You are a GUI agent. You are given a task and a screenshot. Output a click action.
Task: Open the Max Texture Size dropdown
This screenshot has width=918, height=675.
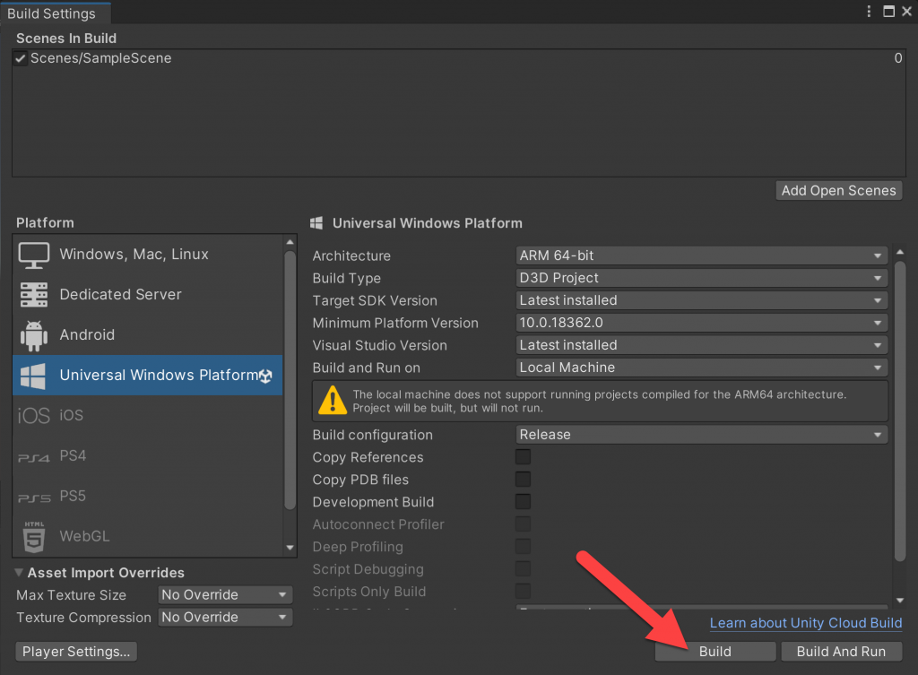(x=225, y=595)
